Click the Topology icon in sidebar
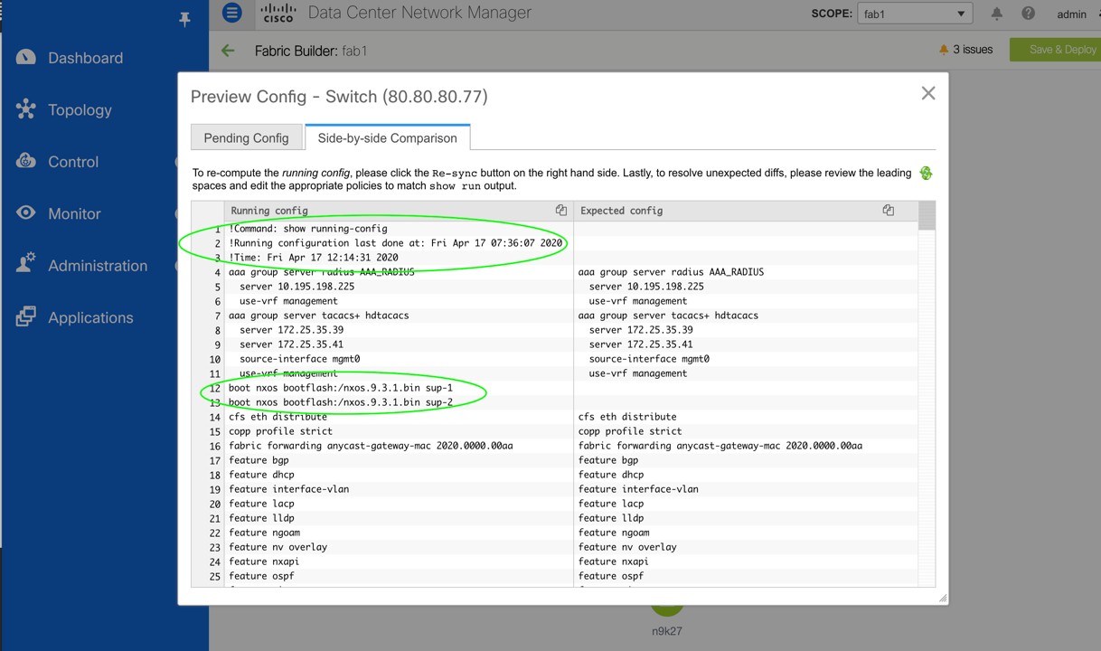This screenshot has width=1101, height=651. [26, 109]
